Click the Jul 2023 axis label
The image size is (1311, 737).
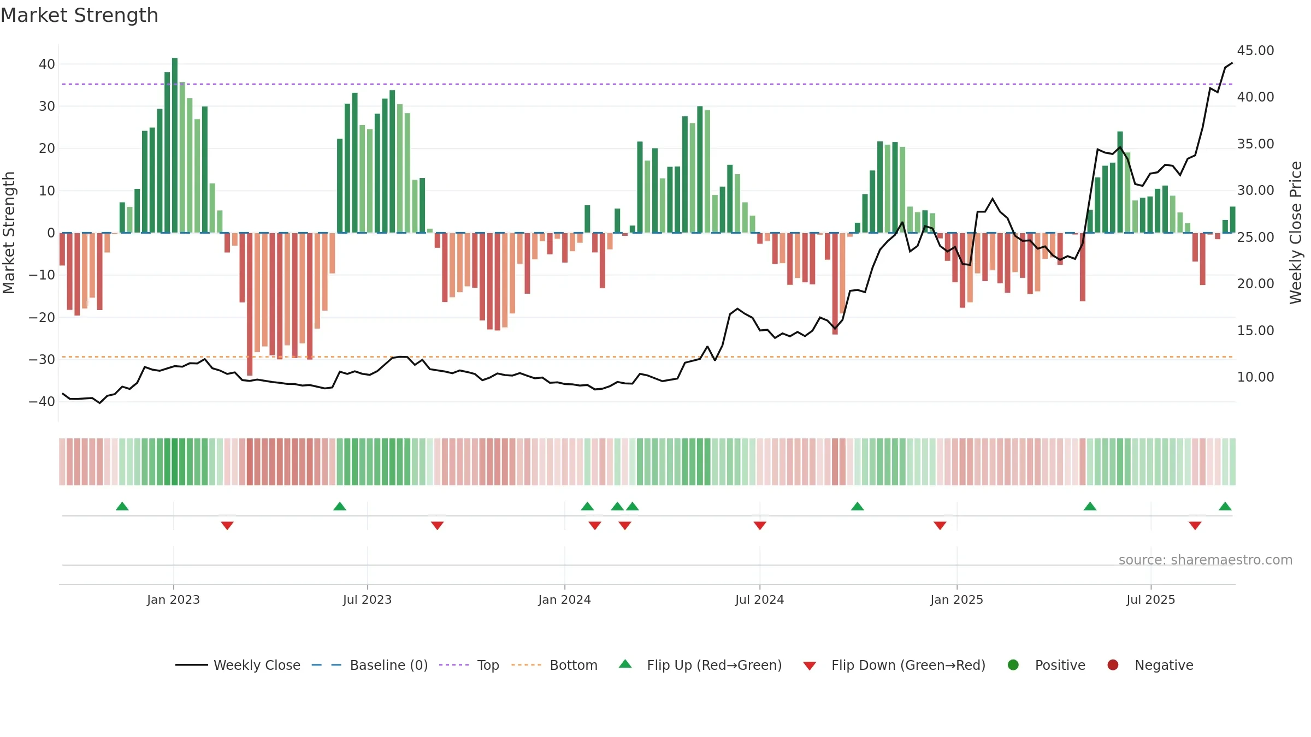(x=367, y=599)
